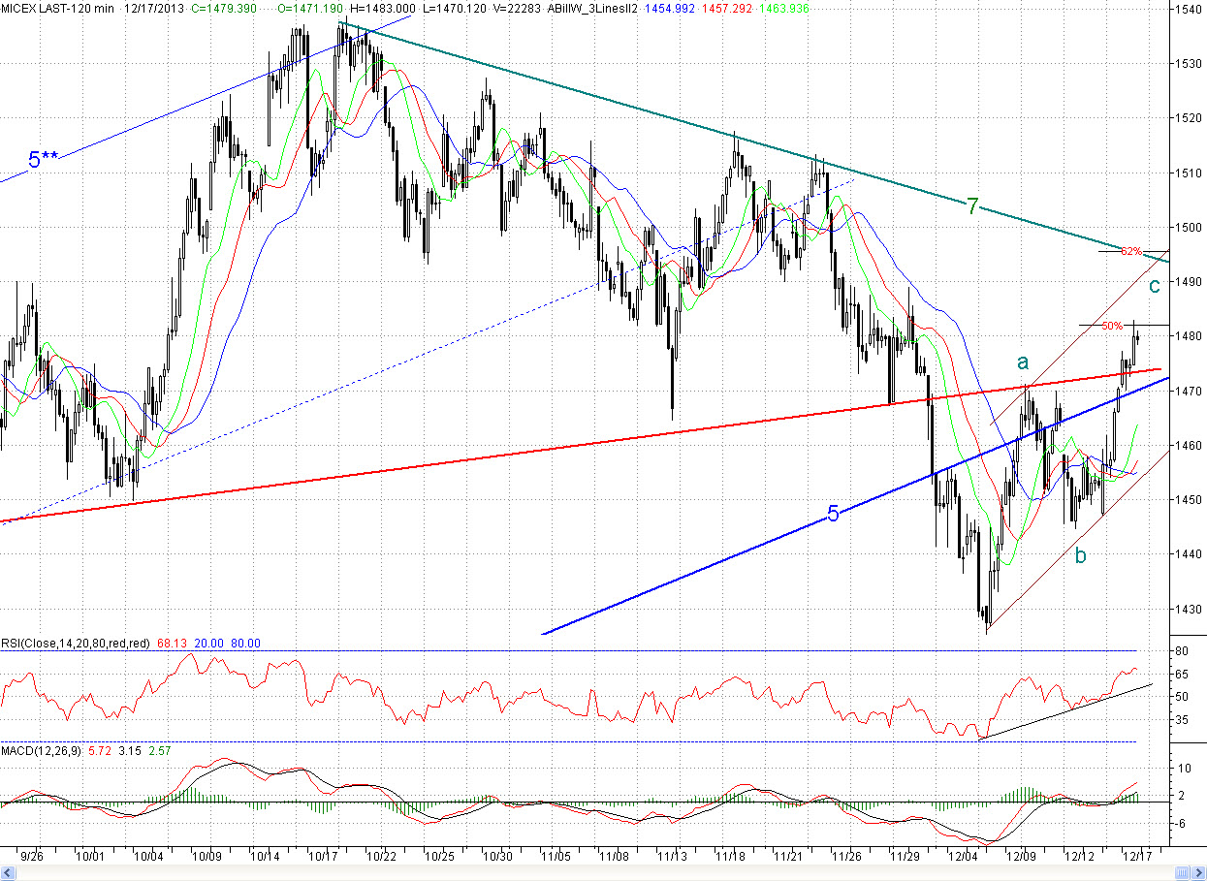
Task: Click the 1500 price axis label
Action: pyautogui.click(x=1188, y=228)
